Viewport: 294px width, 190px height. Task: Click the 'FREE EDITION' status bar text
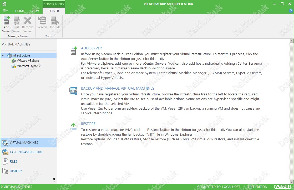[x=257, y=187]
